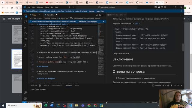This screenshot has height=108, width=192.
Task: Switch to the 12.py editor tab
Action: [x=34, y=15]
